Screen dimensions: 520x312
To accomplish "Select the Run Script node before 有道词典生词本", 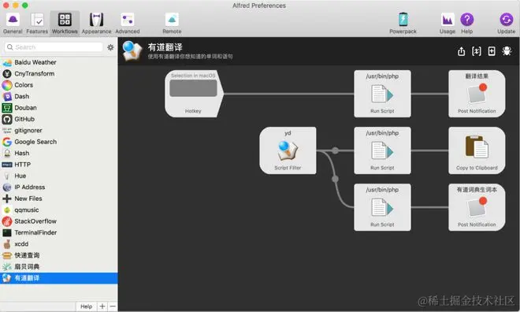I will pyautogui.click(x=382, y=207).
